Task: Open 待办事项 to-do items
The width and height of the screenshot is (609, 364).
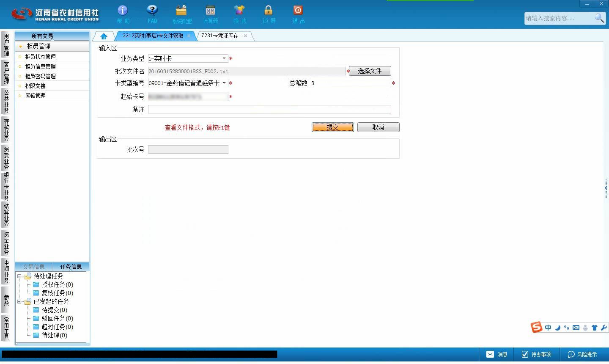Action: [537, 354]
